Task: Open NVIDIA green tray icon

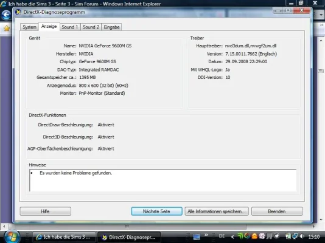Action: click(240, 236)
